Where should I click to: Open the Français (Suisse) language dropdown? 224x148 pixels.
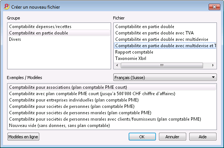(165, 78)
